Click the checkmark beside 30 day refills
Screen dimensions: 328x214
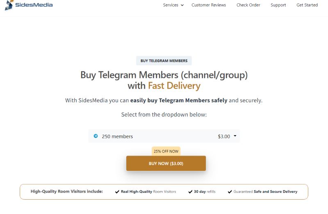190,191
